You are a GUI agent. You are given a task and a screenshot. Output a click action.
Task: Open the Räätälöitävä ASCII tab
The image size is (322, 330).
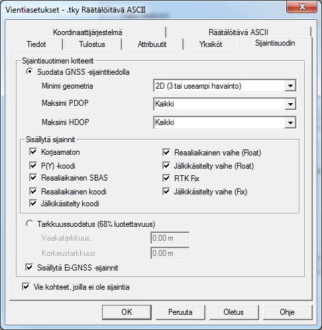pos(239,32)
